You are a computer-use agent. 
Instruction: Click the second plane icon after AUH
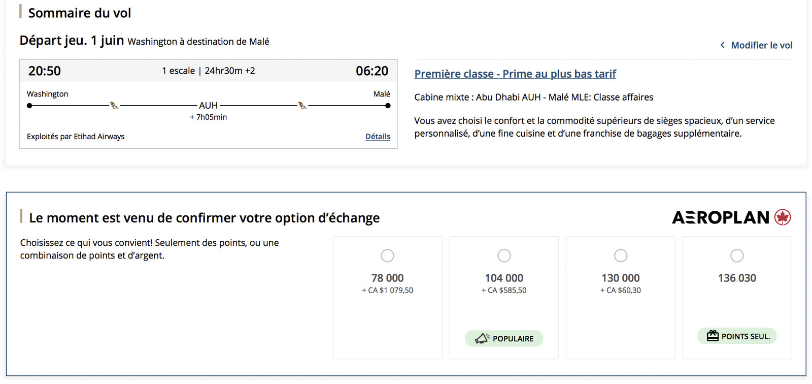coord(302,106)
